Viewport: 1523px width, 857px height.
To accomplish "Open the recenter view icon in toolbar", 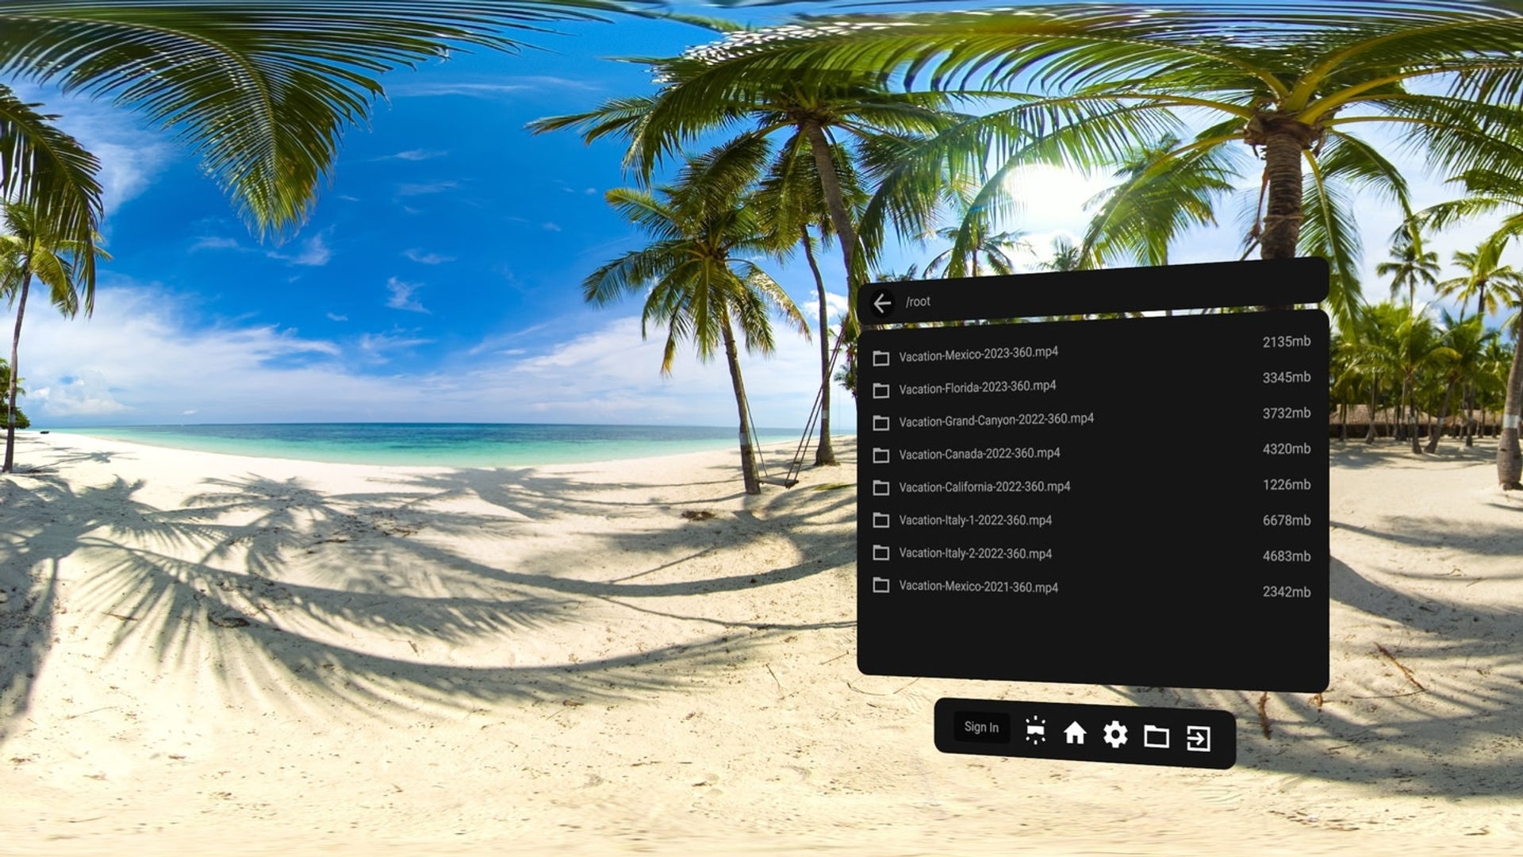I will [1035, 730].
